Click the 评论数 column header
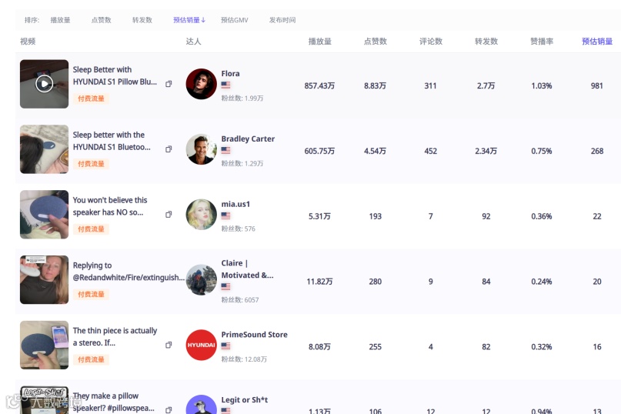621x414 pixels. click(430, 42)
